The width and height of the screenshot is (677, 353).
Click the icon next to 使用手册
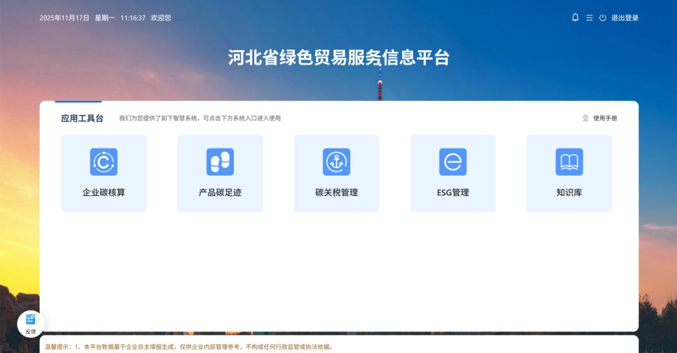(585, 118)
